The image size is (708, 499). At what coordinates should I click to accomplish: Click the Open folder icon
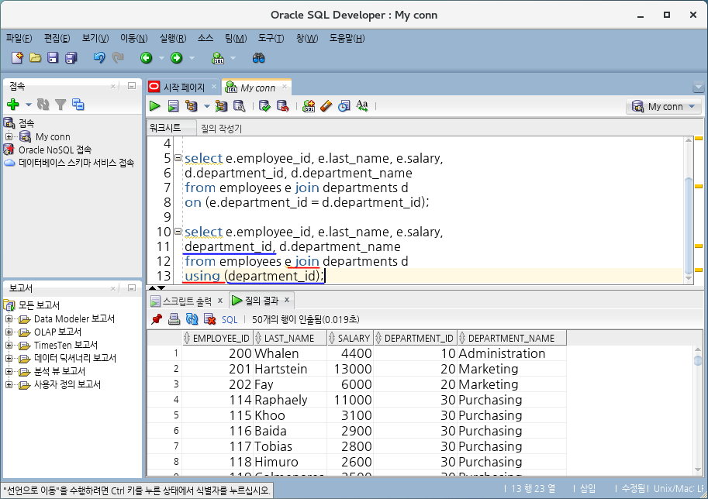point(35,58)
